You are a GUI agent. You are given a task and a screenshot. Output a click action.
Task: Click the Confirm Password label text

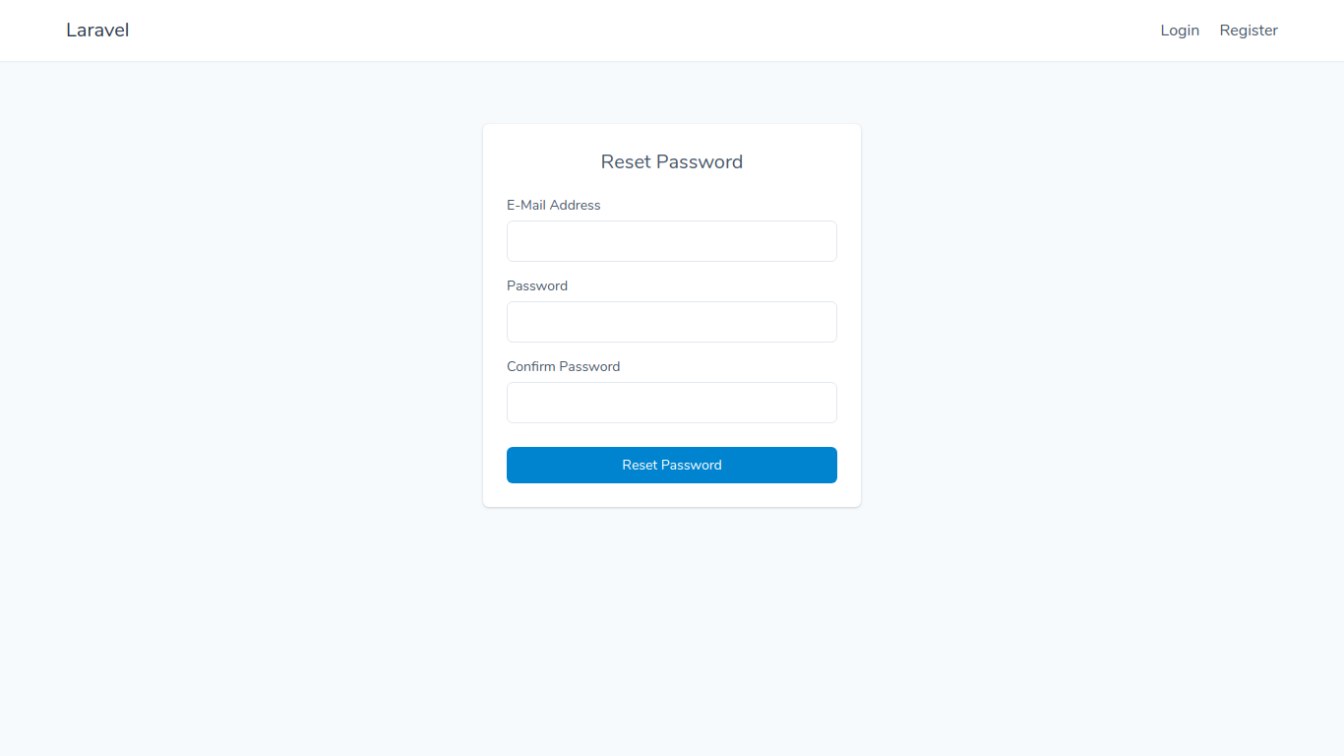pyautogui.click(x=563, y=366)
